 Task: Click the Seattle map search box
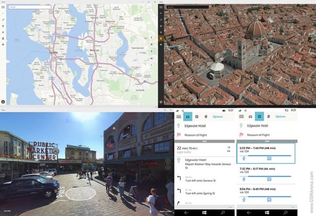(x=30, y=7)
